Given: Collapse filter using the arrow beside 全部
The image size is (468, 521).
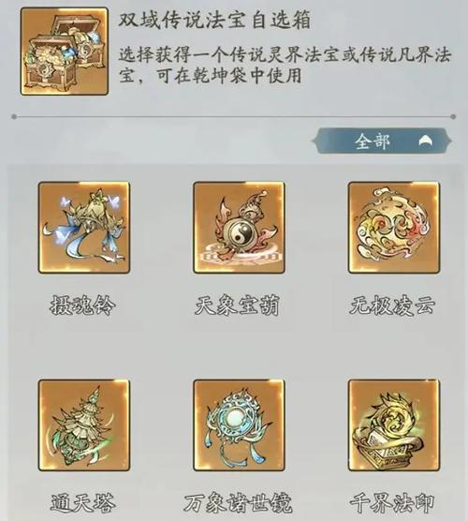Looking at the screenshot, I should pos(427,141).
